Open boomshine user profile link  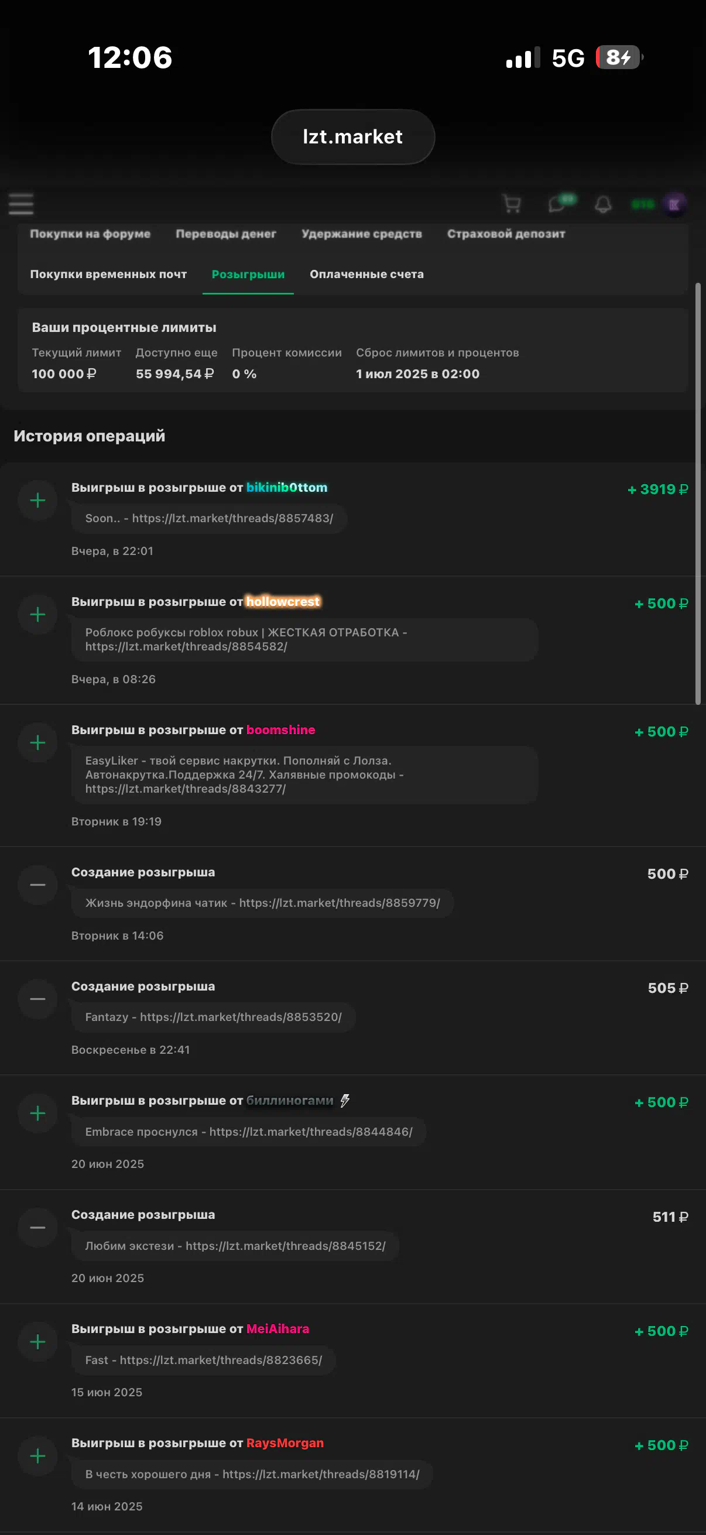280,730
